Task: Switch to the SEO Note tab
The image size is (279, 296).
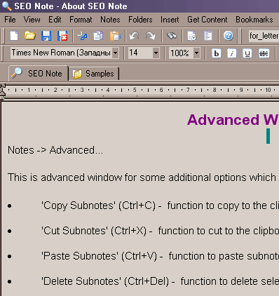Action: (39, 74)
